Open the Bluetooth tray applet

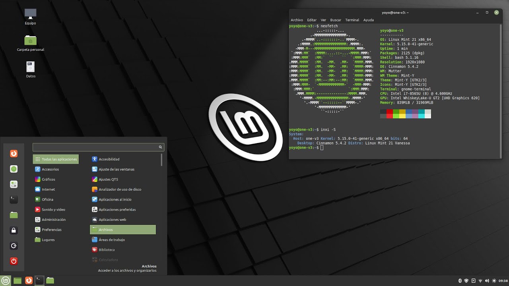(460, 280)
